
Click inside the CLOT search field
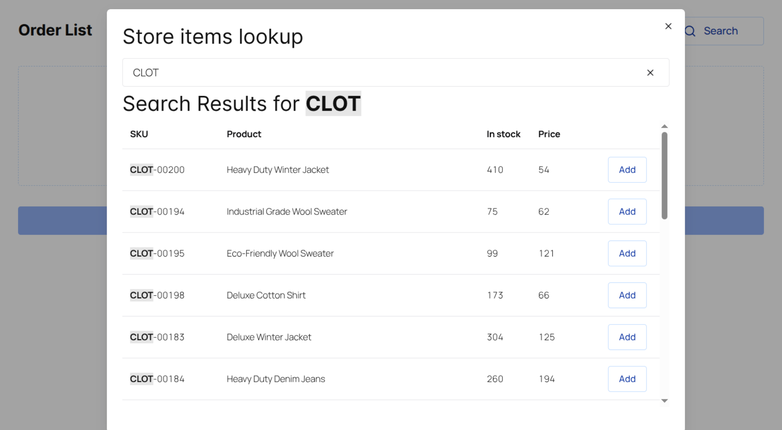(x=379, y=73)
